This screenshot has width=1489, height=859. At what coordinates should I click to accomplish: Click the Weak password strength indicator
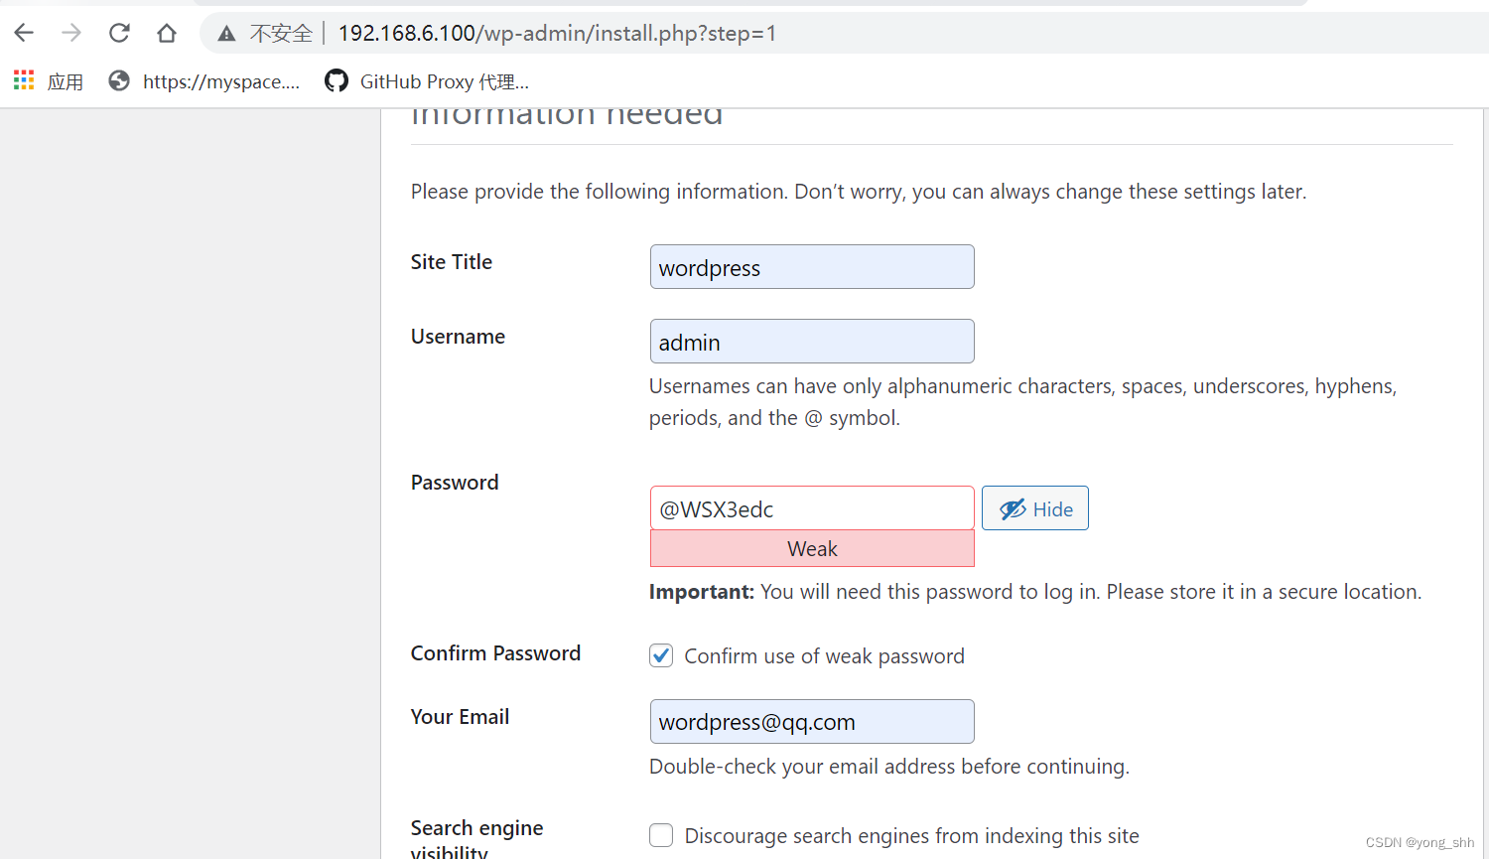tap(812, 548)
